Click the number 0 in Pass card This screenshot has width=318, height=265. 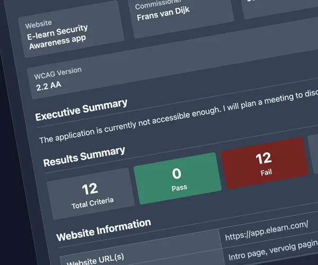pos(177,173)
